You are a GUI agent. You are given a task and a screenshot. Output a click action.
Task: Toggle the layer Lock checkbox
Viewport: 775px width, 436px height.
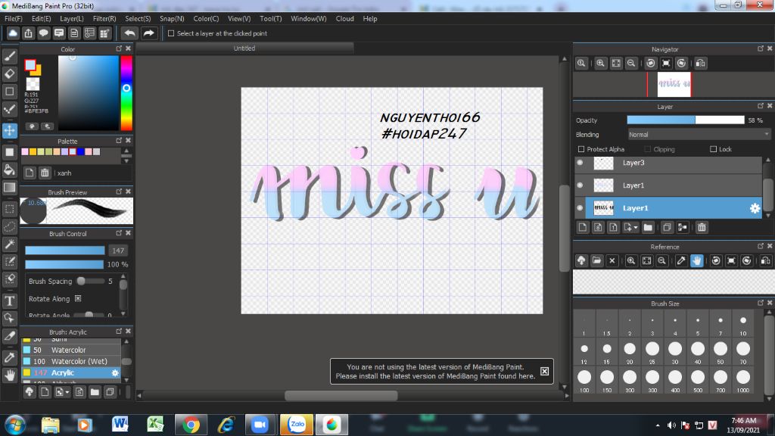713,149
